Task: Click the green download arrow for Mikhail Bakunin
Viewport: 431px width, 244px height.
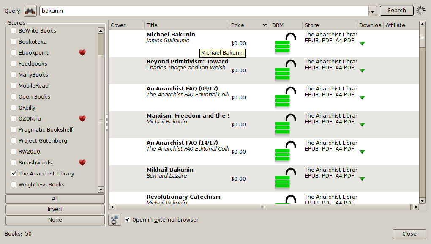Action: (362, 179)
